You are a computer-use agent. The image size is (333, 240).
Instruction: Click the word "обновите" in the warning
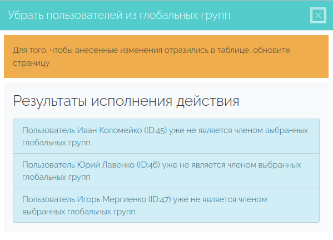coord(272,50)
